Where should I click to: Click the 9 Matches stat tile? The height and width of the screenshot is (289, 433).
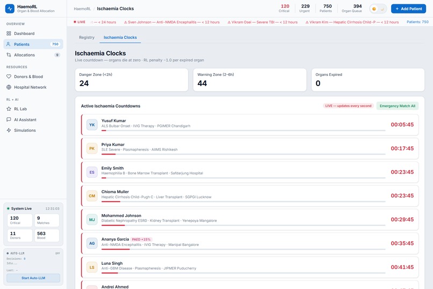tap(47, 220)
